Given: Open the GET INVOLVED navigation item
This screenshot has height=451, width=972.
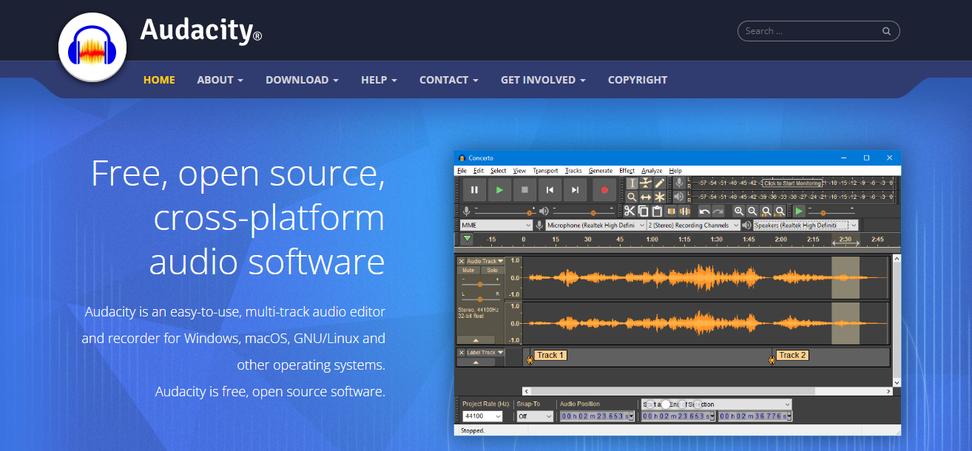Looking at the screenshot, I should [x=543, y=80].
